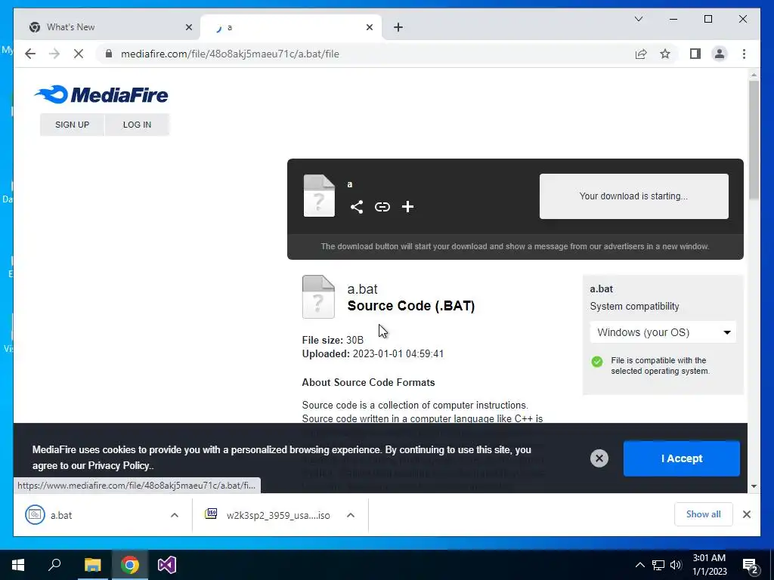Open taskbar search magnifier
774x580 pixels.
[x=54, y=565]
